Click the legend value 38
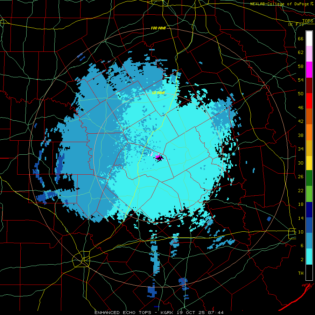This screenshot has height=315, width=315. tap(301, 135)
